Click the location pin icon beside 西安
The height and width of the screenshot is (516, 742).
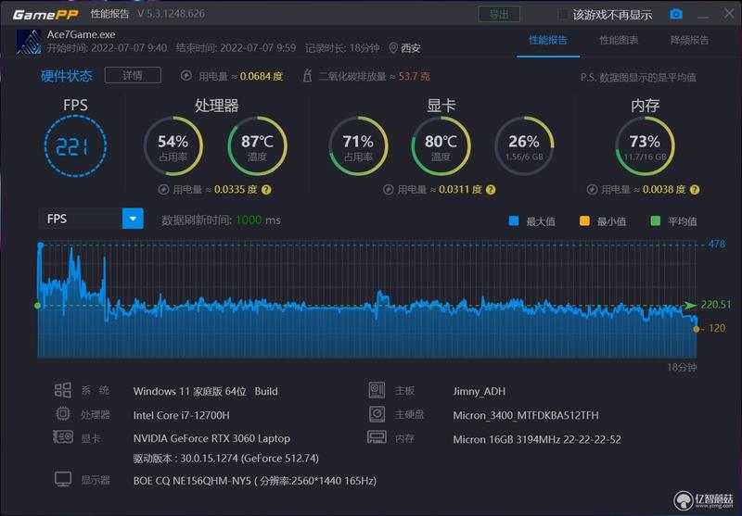click(393, 48)
